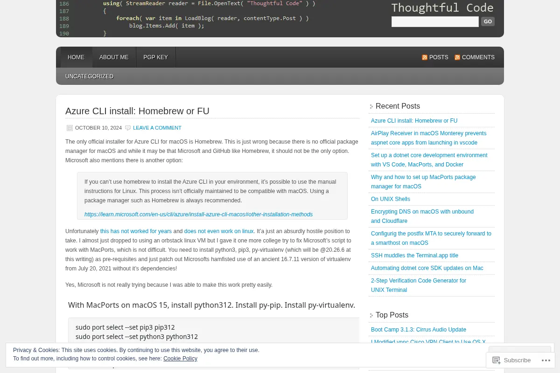This screenshot has width=560, height=373.
Task: Open the three-dots more options menu
Action: 546,360
